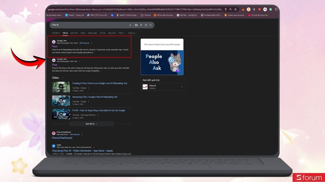
Task: Switch to the Hình ảnh tab
Action: click(74, 33)
